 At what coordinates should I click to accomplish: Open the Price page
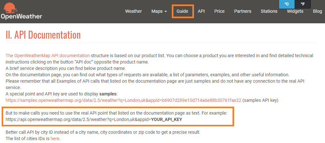[x=219, y=11]
